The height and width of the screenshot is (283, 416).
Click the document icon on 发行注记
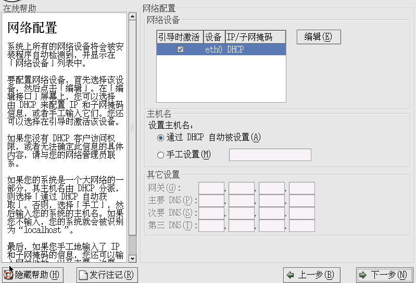point(83,275)
